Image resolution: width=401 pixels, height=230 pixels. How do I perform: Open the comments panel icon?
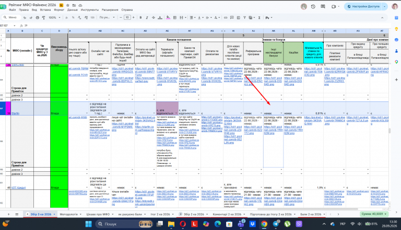323,7
